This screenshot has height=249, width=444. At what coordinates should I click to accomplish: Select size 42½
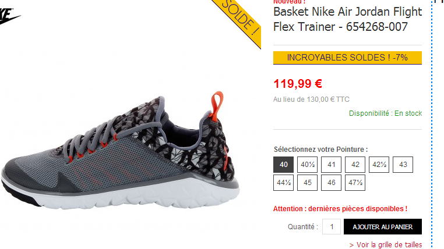pos(379,165)
